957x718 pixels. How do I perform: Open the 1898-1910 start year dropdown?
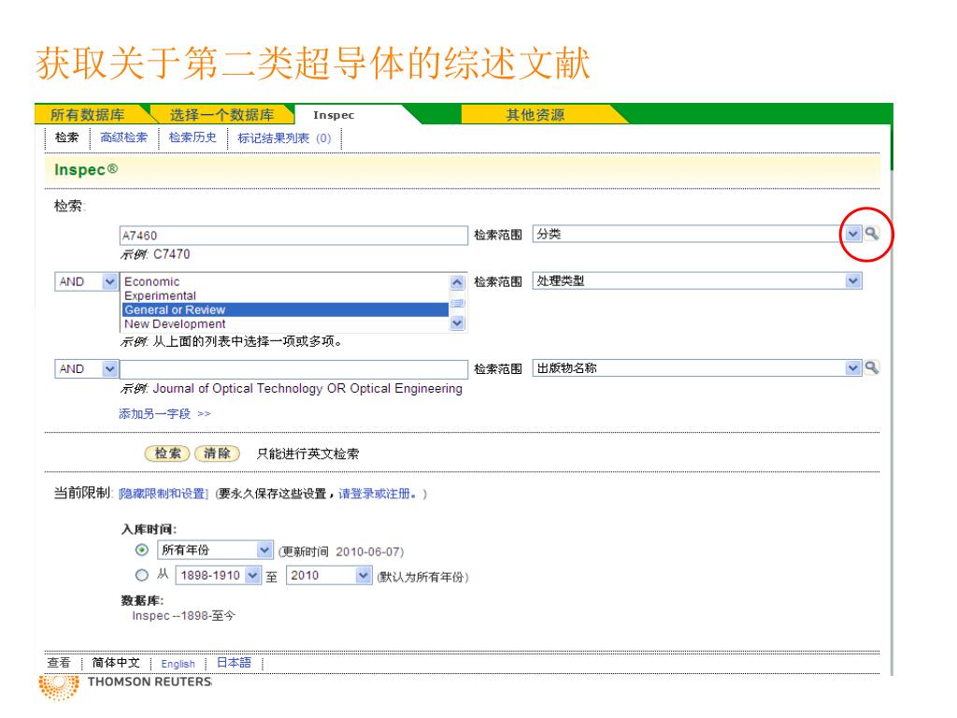coord(252,575)
